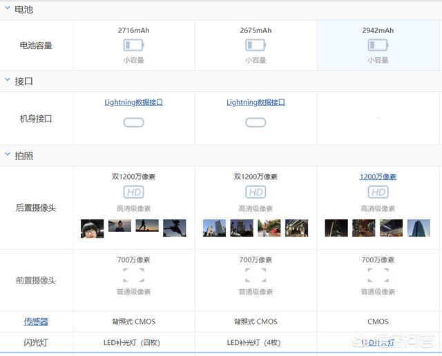Select LED补光灯（四枚）text
Image resolution: width=442 pixels, height=356 pixels.
click(132, 342)
